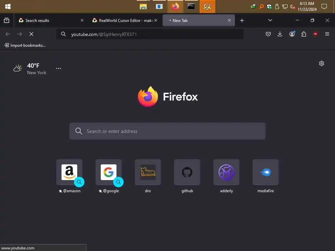
Task: Click the Search or enter address box
Action: coord(167,131)
